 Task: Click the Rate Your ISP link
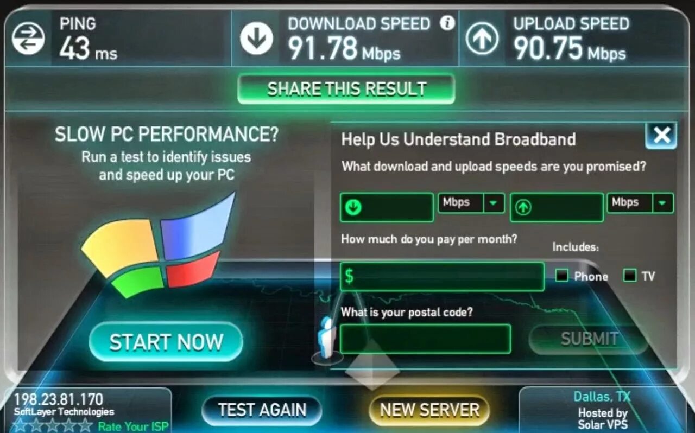pyautogui.click(x=133, y=426)
